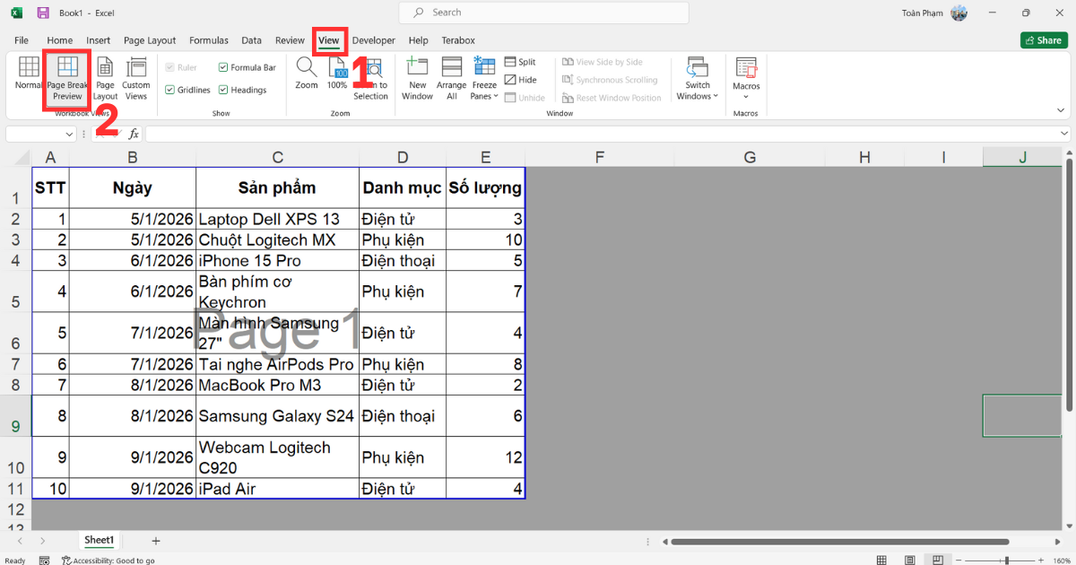1076x565 pixels.
Task: Hide the current window
Action: click(x=520, y=80)
